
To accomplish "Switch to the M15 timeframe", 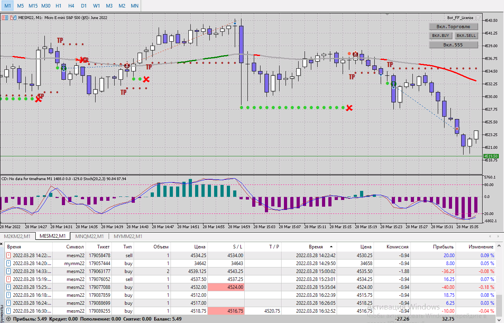I will [33, 6].
